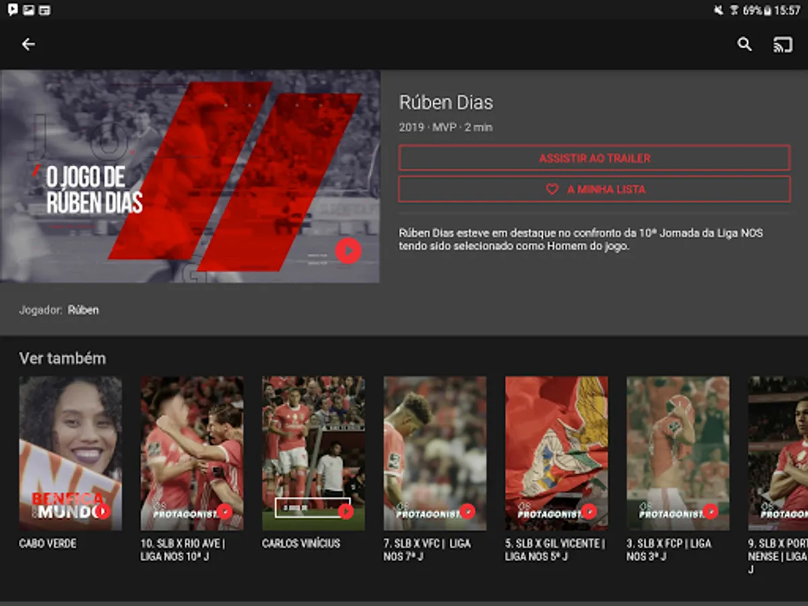Click the 10. SLB X RIO AVE title

tap(182, 549)
